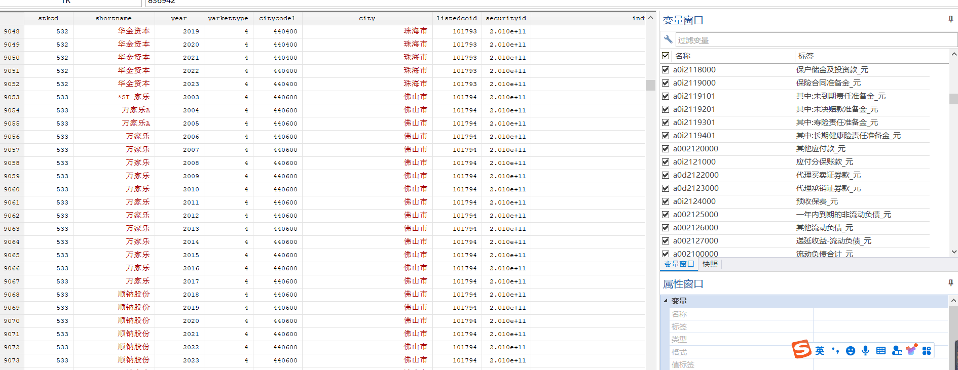Click the data grid vertical scrollbar thumb

[x=650, y=85]
